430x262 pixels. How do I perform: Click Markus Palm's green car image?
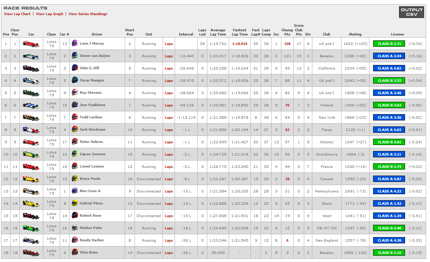tap(31, 228)
